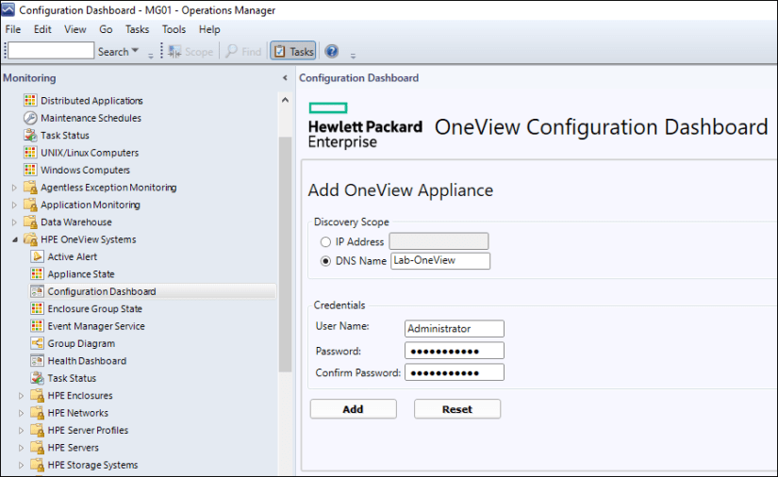
Task: Open the Help menu
Action: (x=209, y=29)
